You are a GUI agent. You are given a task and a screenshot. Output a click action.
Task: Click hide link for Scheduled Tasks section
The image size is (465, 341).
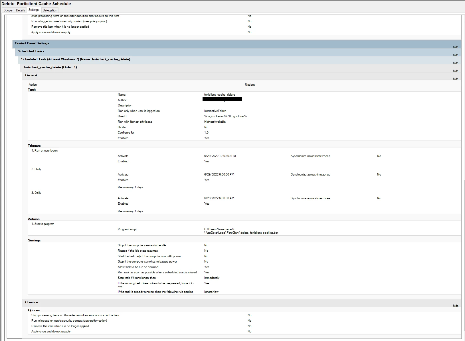pyautogui.click(x=456, y=55)
